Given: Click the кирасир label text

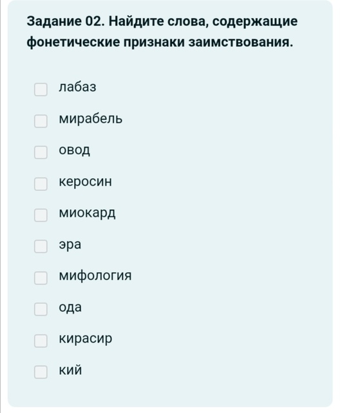Looking at the screenshot, I should [86, 339].
